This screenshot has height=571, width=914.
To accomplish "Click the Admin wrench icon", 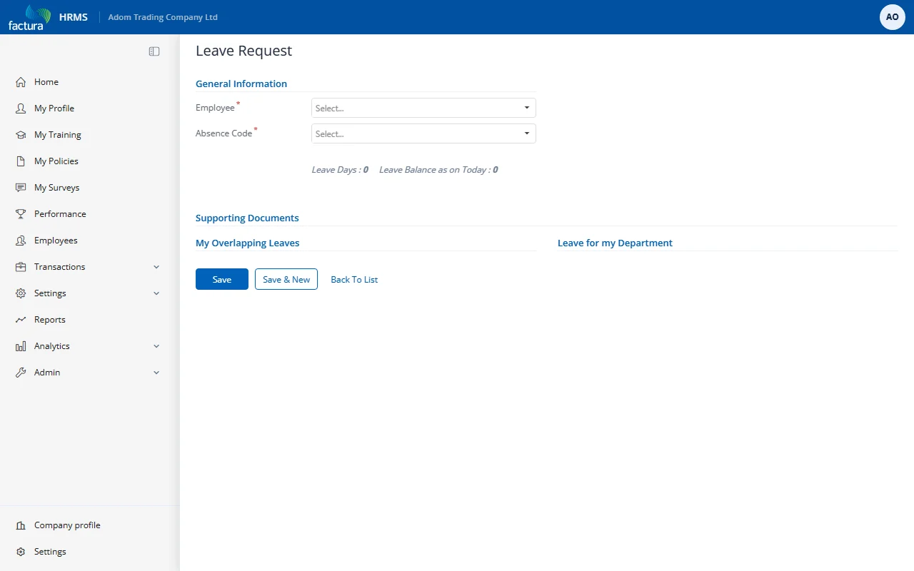I will click(21, 373).
